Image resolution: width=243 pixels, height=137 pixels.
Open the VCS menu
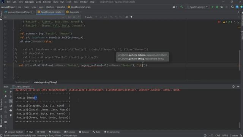(76, 2)
